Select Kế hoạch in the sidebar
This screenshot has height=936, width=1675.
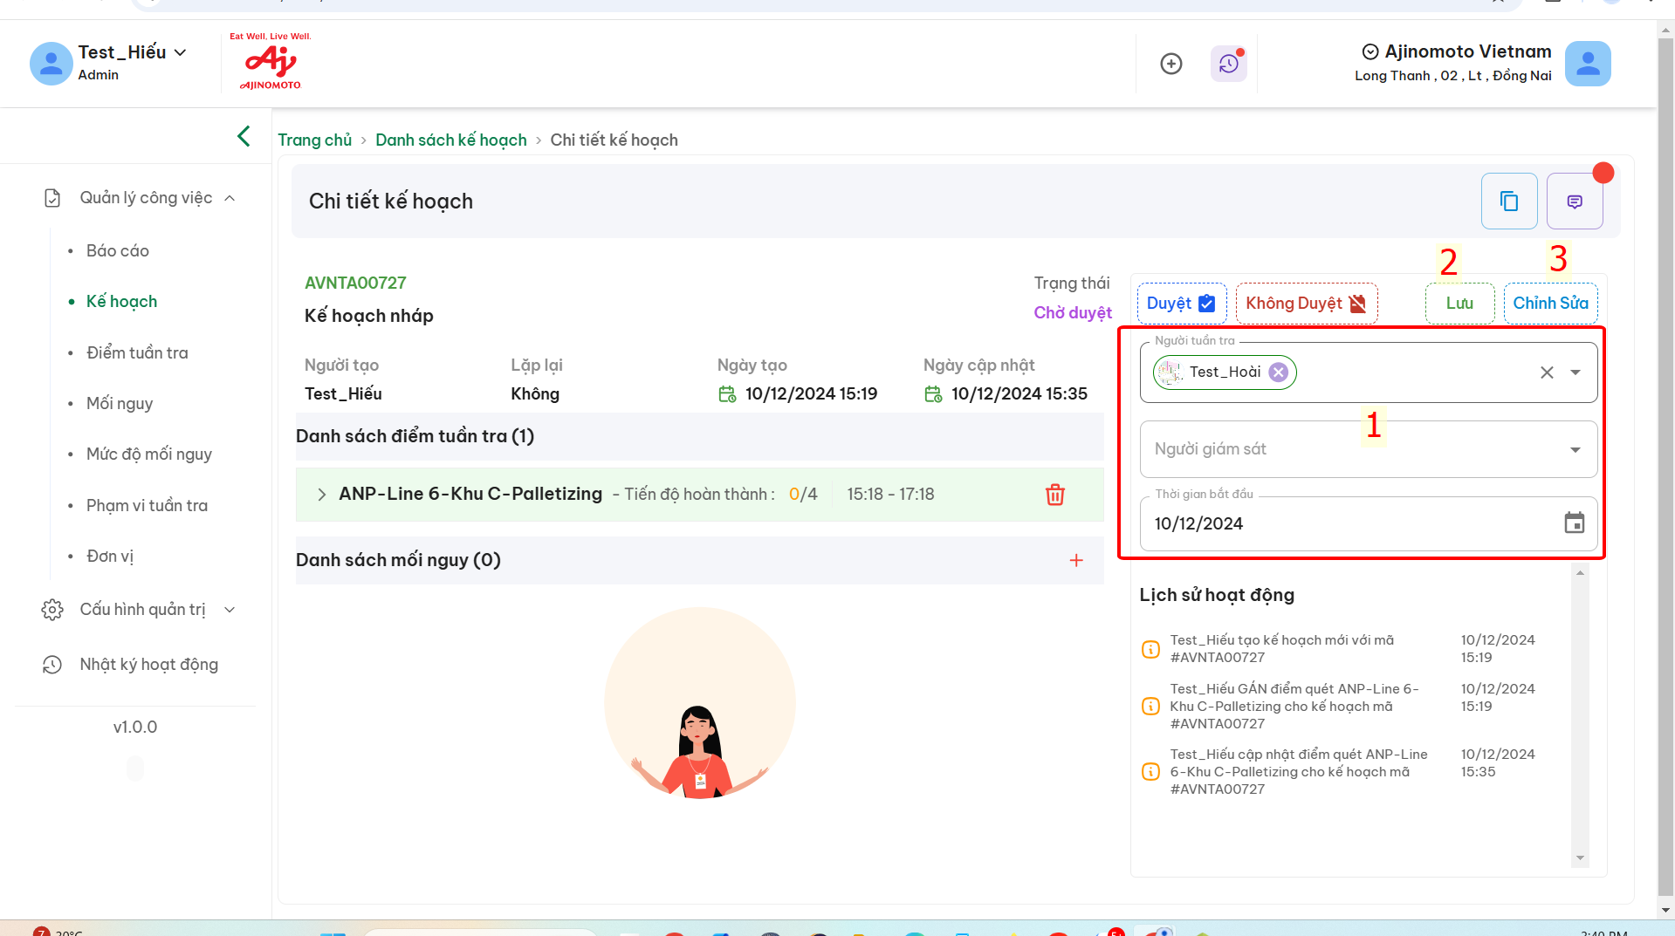[121, 302]
